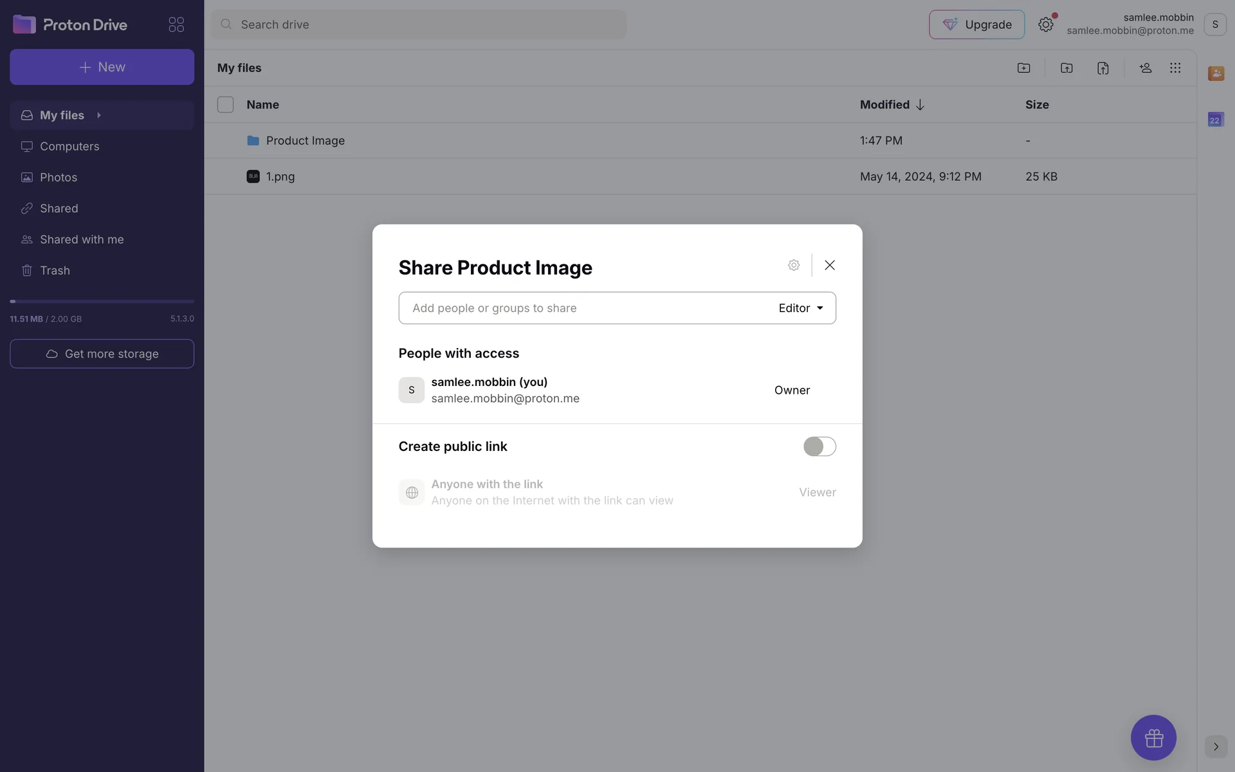Click the new folder toolbar icon
1235x772 pixels.
coord(1023,68)
